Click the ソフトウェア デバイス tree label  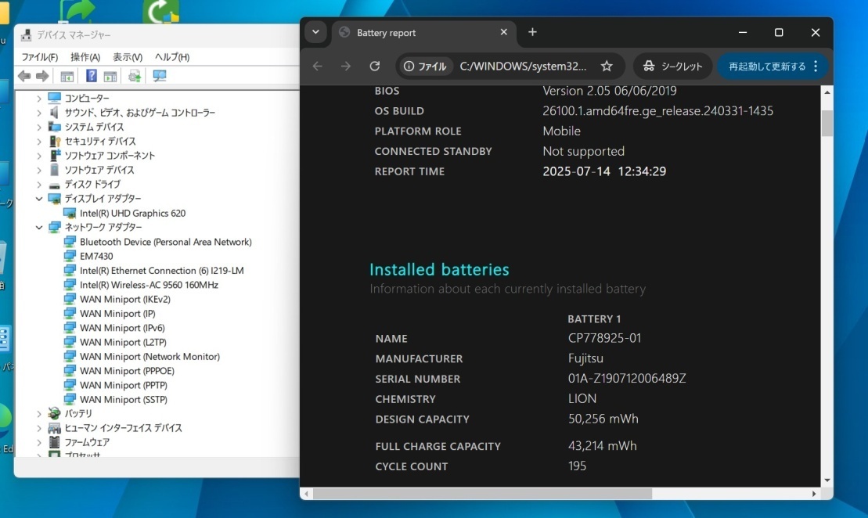coord(99,170)
